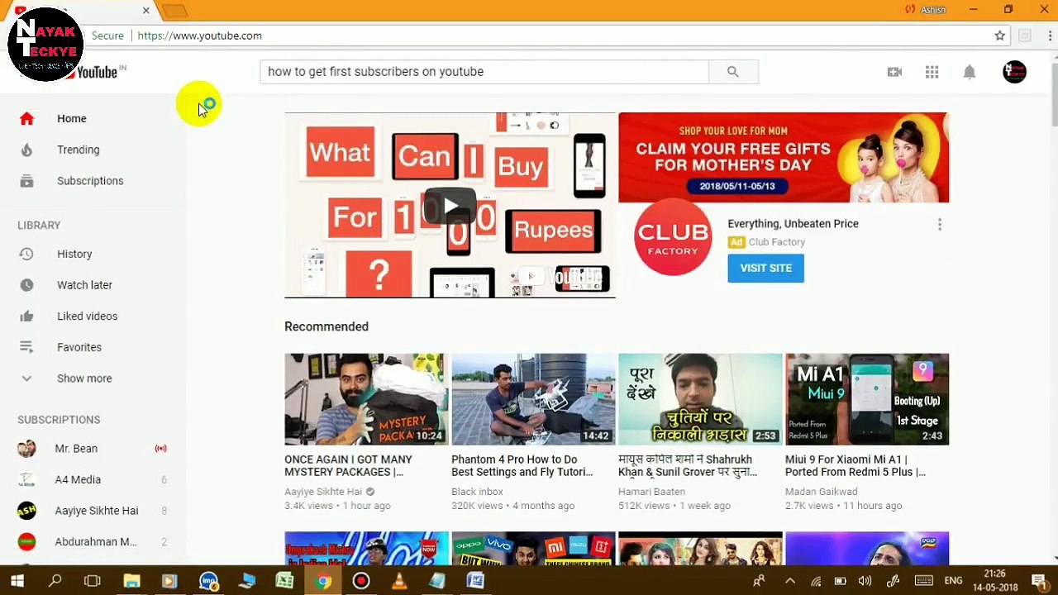Viewport: 1058px width, 595px height.
Task: Click the YouTube logo
Action: point(93,72)
